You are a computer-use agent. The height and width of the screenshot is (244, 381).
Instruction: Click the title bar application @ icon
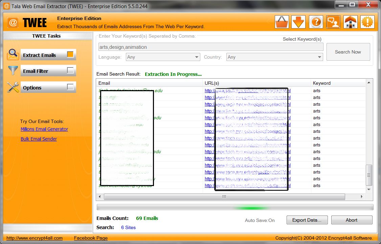click(x=6, y=6)
